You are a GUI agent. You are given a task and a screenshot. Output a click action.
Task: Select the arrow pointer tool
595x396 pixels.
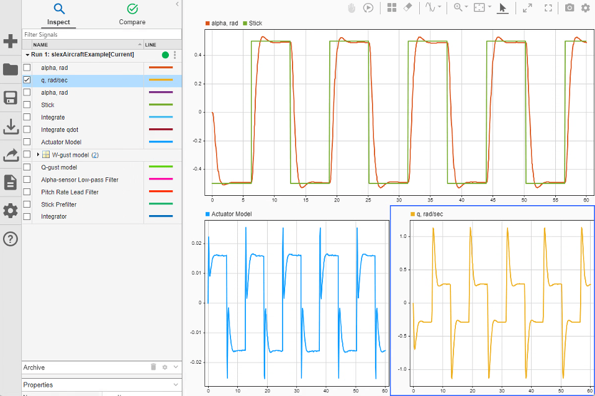point(502,8)
